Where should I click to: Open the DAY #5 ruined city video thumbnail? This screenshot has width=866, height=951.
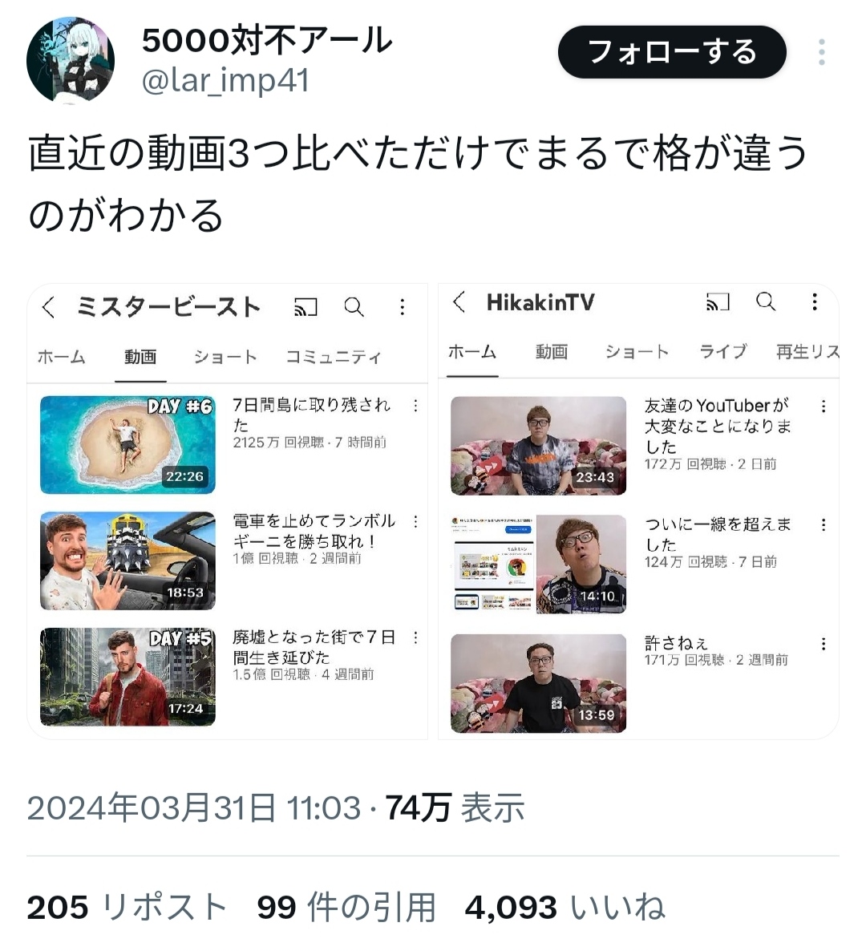coord(127,677)
